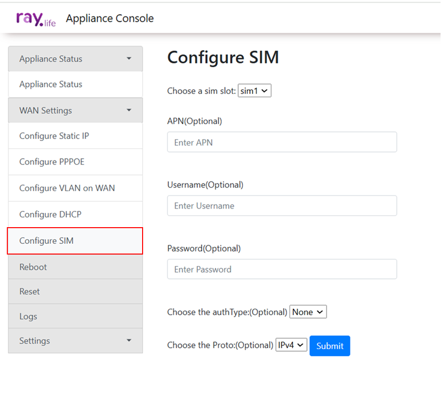The image size is (441, 405).
Task: Open the authType dropdown
Action: click(308, 312)
